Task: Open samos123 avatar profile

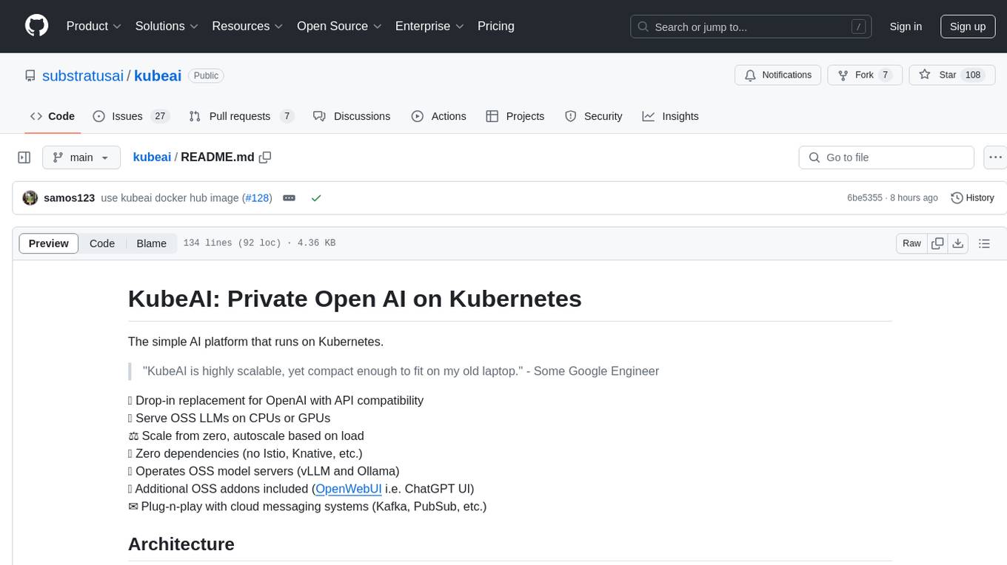Action: [30, 198]
